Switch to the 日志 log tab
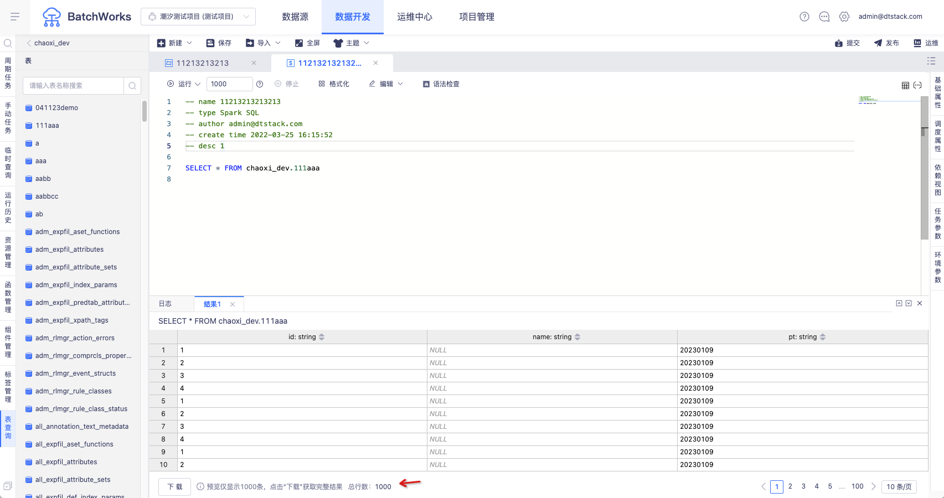Image resolution: width=944 pixels, height=498 pixels. click(x=165, y=304)
